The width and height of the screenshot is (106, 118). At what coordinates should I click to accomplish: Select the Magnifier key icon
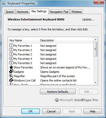[11, 76]
